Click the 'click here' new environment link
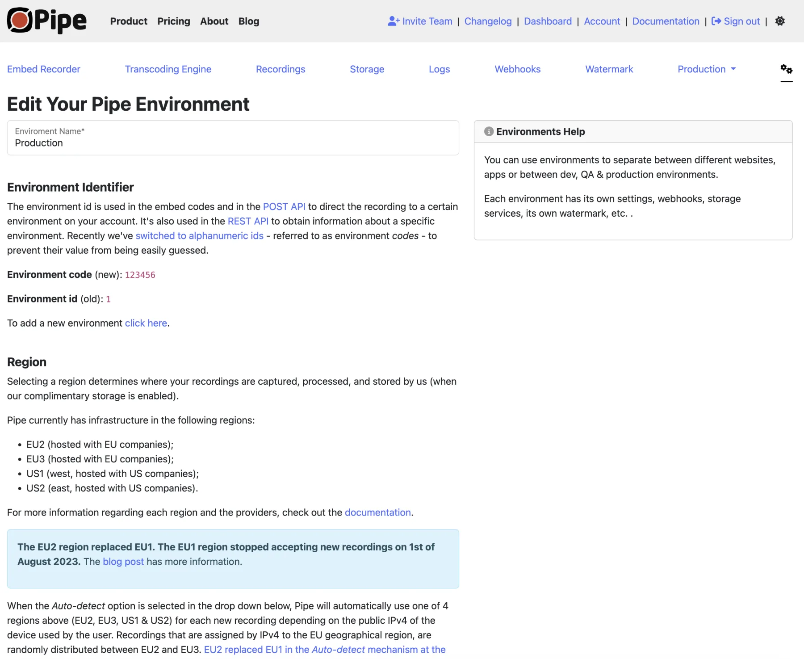Viewport: 804px width, 659px height. pos(146,323)
